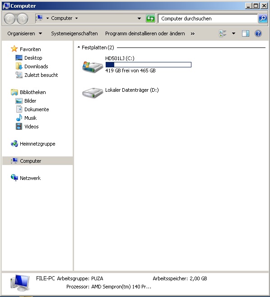The image size is (270, 297).
Task: Open Zuletzt besucht
Action: [41, 75]
